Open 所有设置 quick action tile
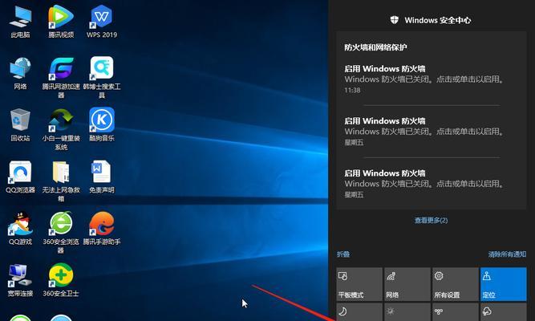The height and width of the screenshot is (321, 535). point(456,284)
